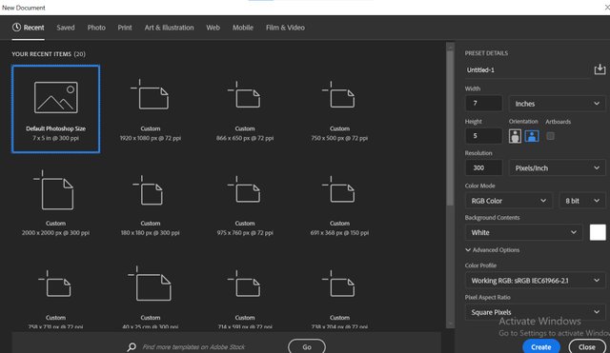Switch to the Web tab
610x353 pixels.
pos(213,28)
